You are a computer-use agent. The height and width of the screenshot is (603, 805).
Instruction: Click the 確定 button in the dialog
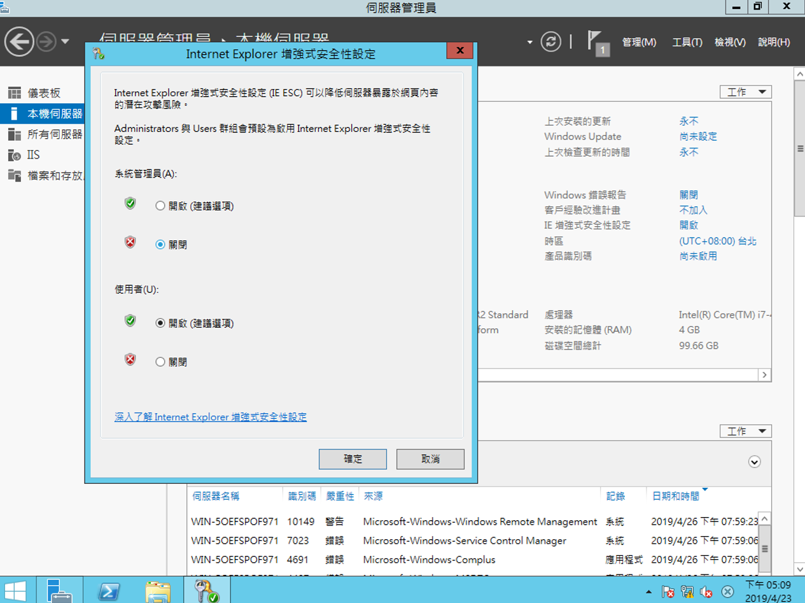tap(353, 459)
